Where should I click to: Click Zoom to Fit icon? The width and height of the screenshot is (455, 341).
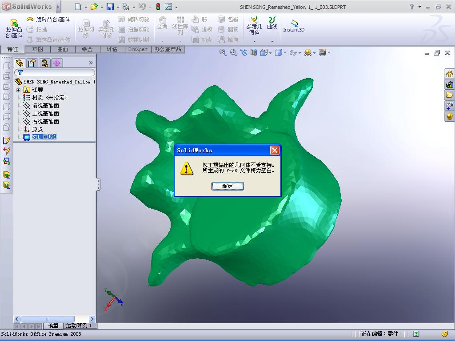tap(223, 52)
